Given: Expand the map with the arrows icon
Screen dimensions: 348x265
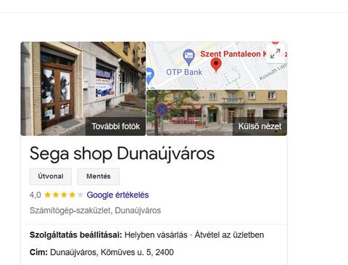Looking at the screenshot, I should tap(275, 54).
